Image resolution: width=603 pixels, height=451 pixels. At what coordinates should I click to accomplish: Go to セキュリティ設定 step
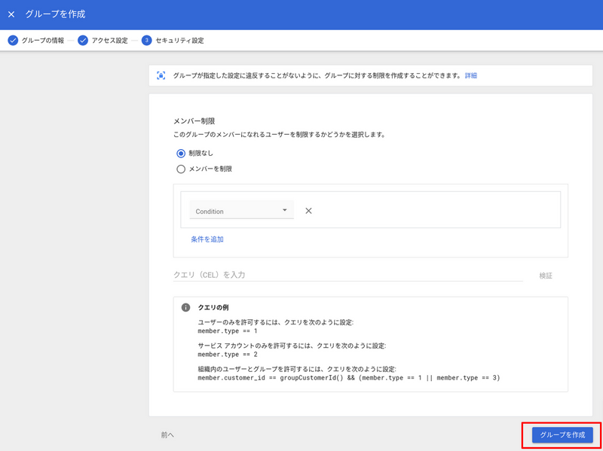[x=179, y=41]
